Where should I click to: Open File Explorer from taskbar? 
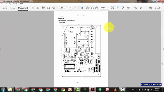click(x=10, y=90)
